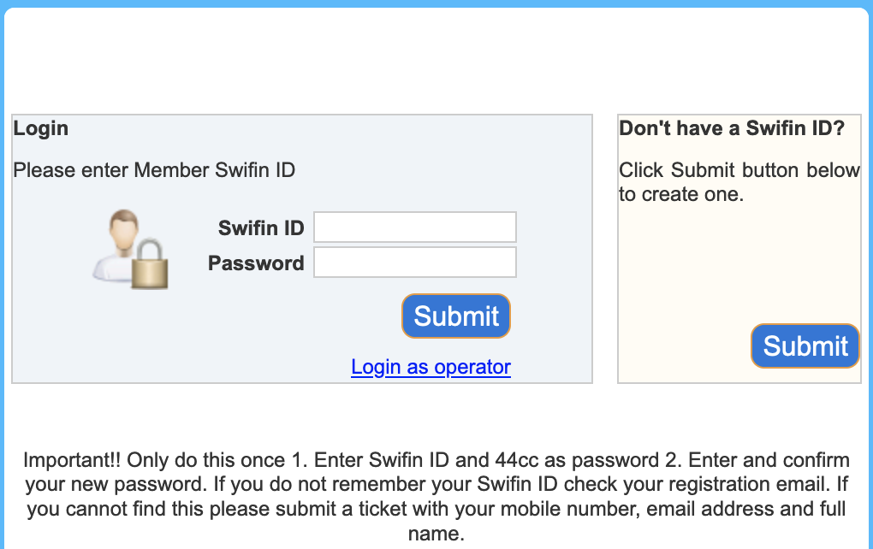Submit the member login form
Screen dimensions: 873x549
coord(456,316)
